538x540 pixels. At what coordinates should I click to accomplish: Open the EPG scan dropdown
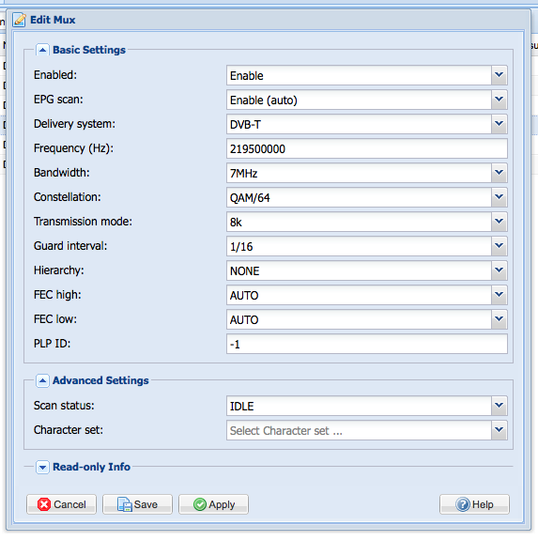[500, 100]
